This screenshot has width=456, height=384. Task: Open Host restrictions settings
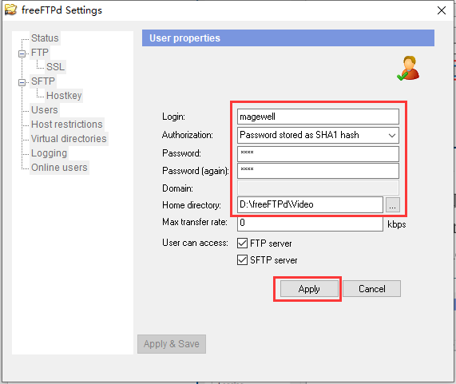[x=67, y=125]
